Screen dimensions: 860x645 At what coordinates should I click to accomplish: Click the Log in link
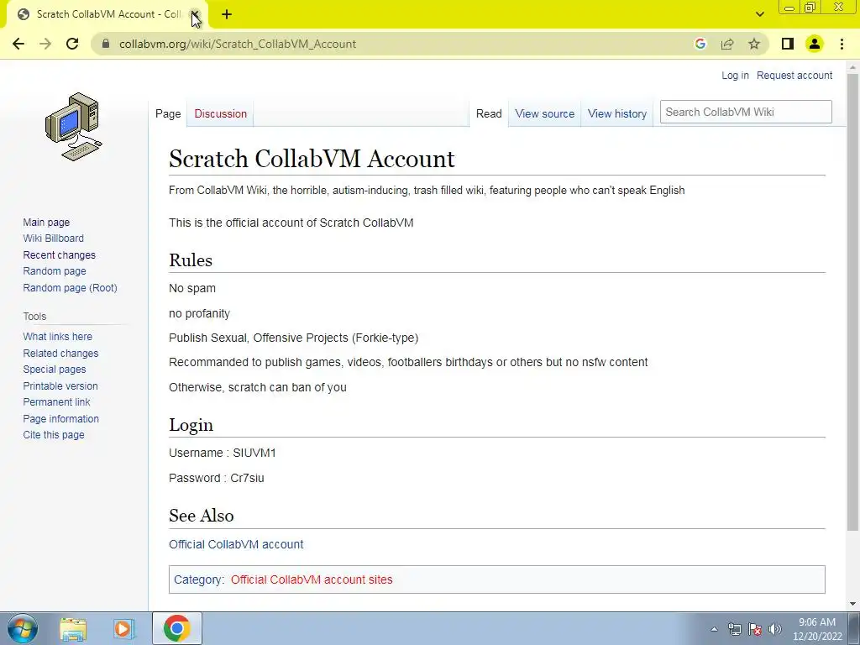735,75
